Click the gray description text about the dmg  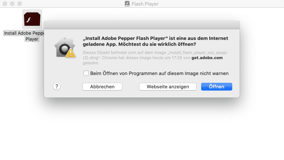(155, 58)
